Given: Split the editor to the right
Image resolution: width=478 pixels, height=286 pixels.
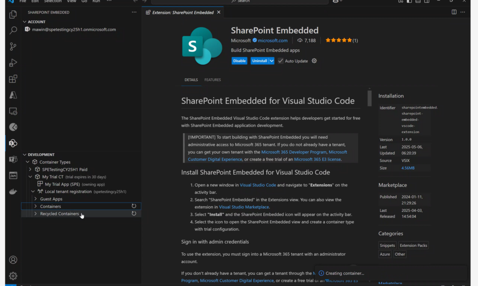Looking at the screenshot, I should [x=454, y=12].
